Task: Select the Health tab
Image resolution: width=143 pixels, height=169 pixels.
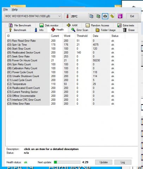Action: click(57, 30)
